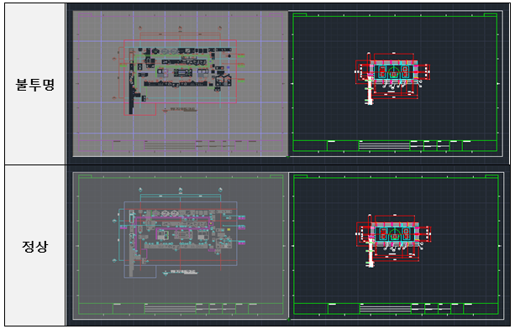The image size is (515, 329).
Task: Select the 불투명 row's gray floor plan viewport
Action: [x=180, y=84]
